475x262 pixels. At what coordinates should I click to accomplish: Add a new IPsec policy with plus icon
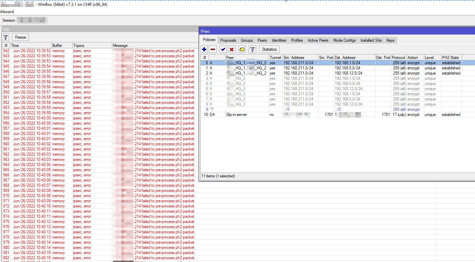tap(205, 49)
